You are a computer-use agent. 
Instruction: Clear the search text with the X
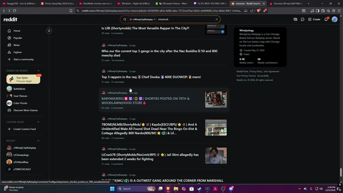217,19
